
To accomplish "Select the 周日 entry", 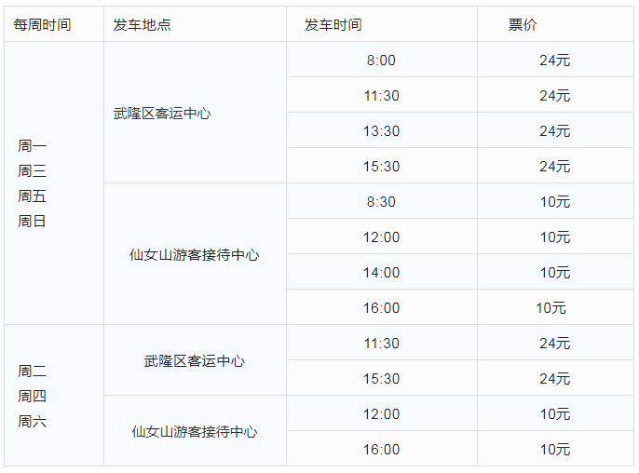I will tap(32, 222).
